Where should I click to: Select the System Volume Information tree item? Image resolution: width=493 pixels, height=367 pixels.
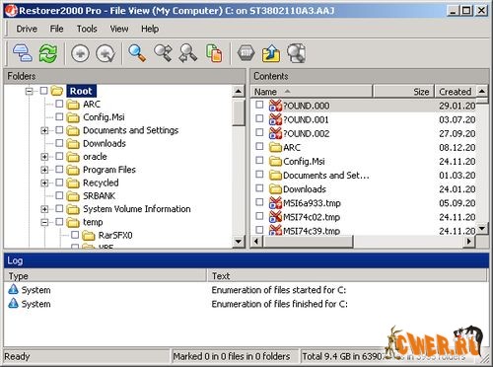point(137,209)
